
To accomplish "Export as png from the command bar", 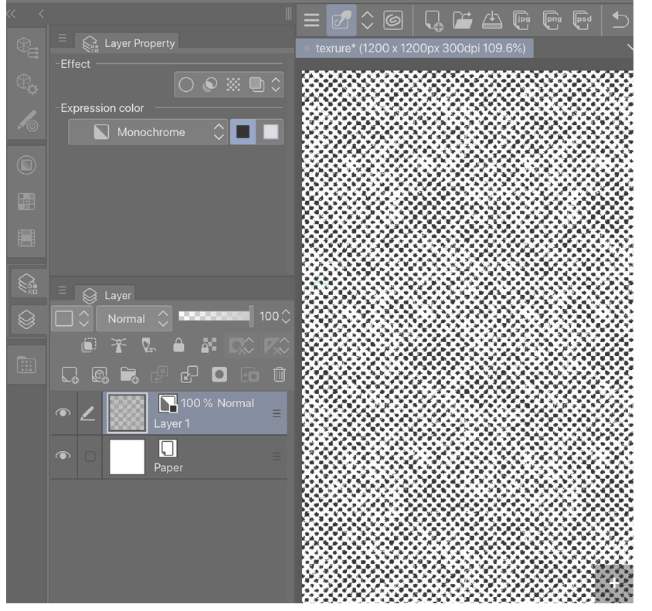I will click(552, 20).
